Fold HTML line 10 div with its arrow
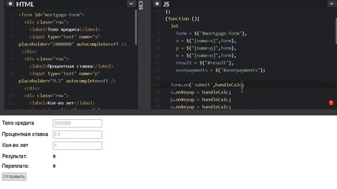337x189 pixels. pyautogui.click(x=16, y=96)
